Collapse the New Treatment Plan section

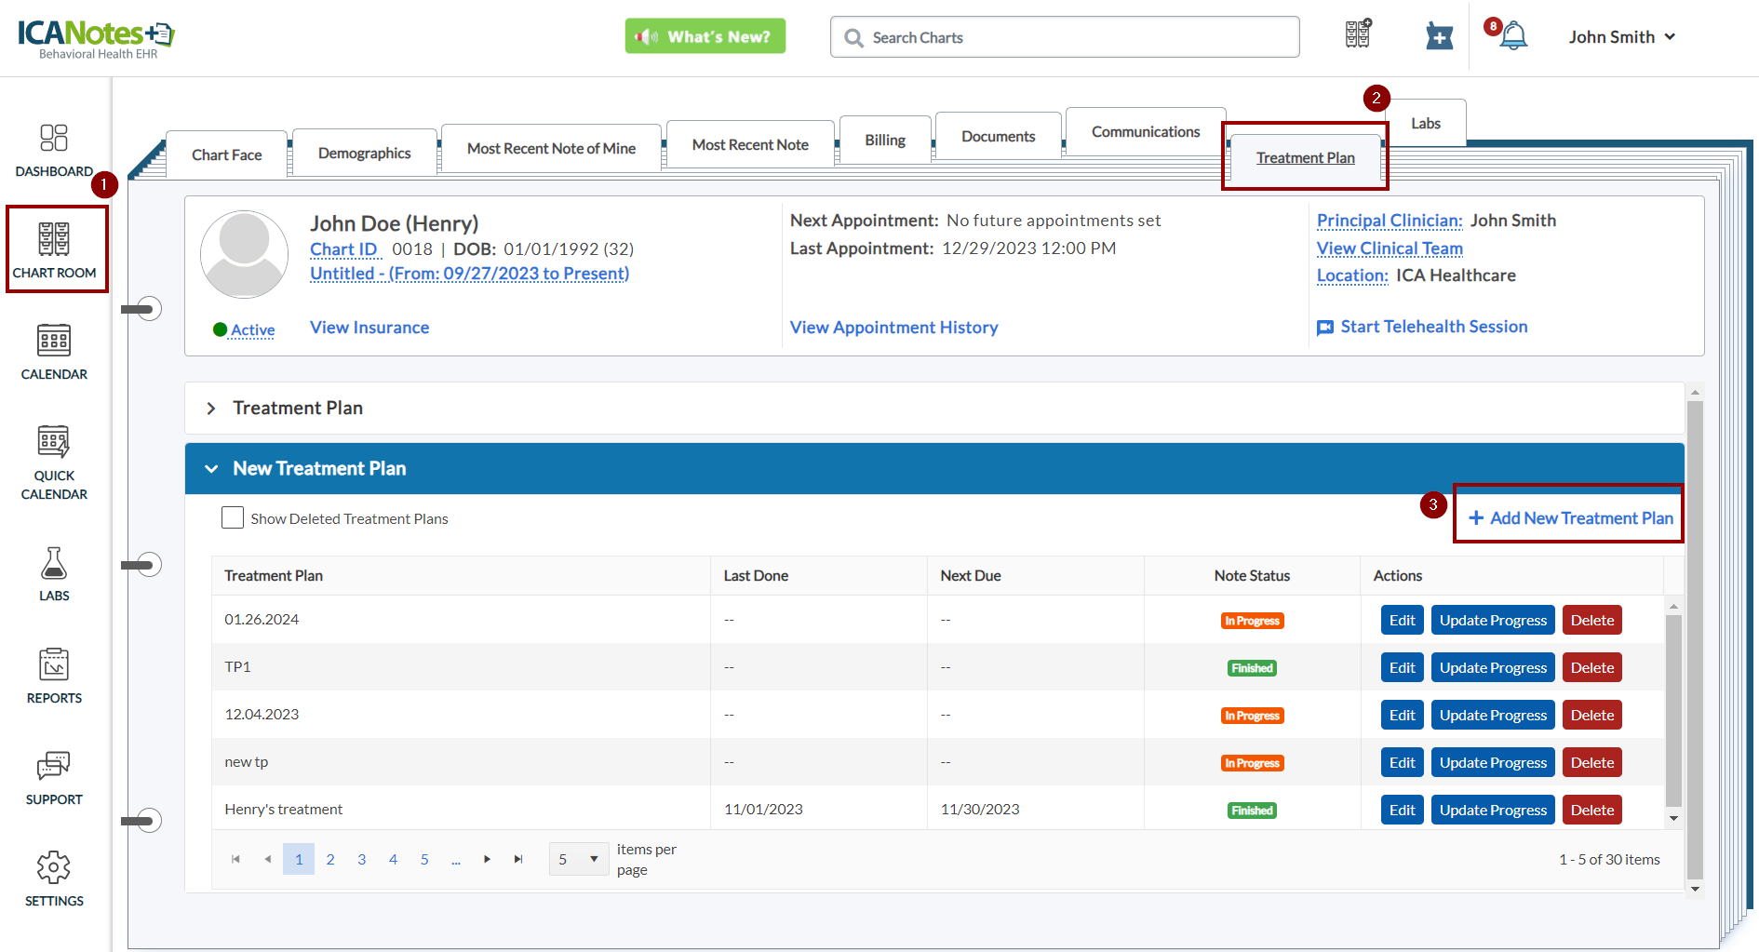pos(212,469)
